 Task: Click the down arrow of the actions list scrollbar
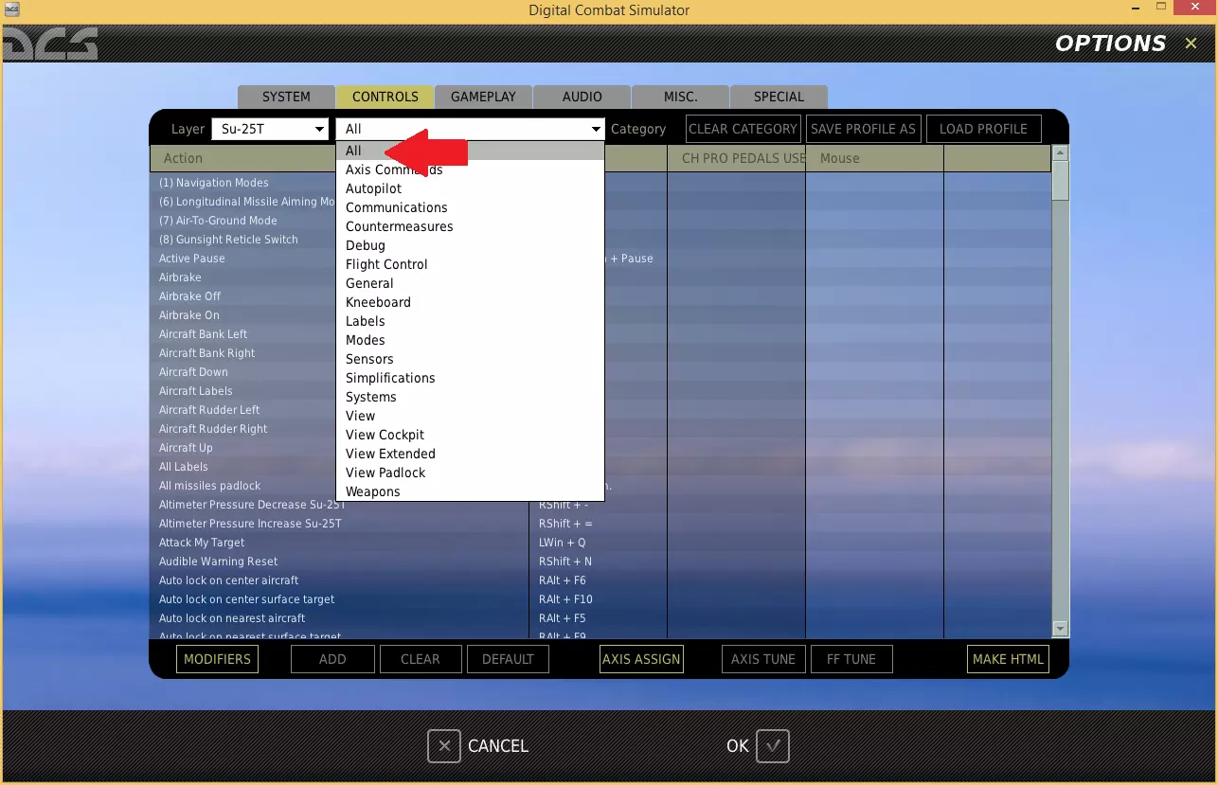pos(1061,629)
